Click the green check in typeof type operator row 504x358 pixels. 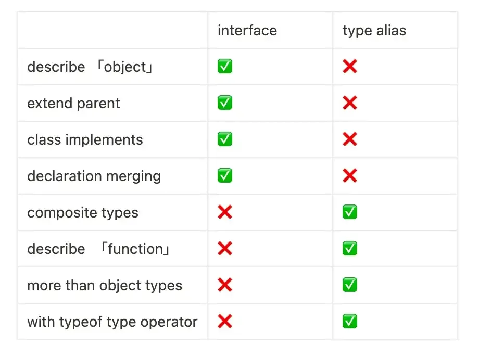350,322
